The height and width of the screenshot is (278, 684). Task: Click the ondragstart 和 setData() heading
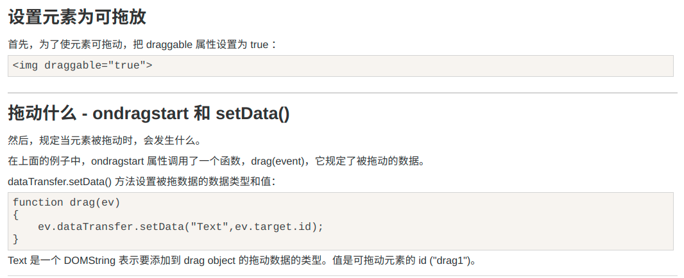click(x=149, y=113)
